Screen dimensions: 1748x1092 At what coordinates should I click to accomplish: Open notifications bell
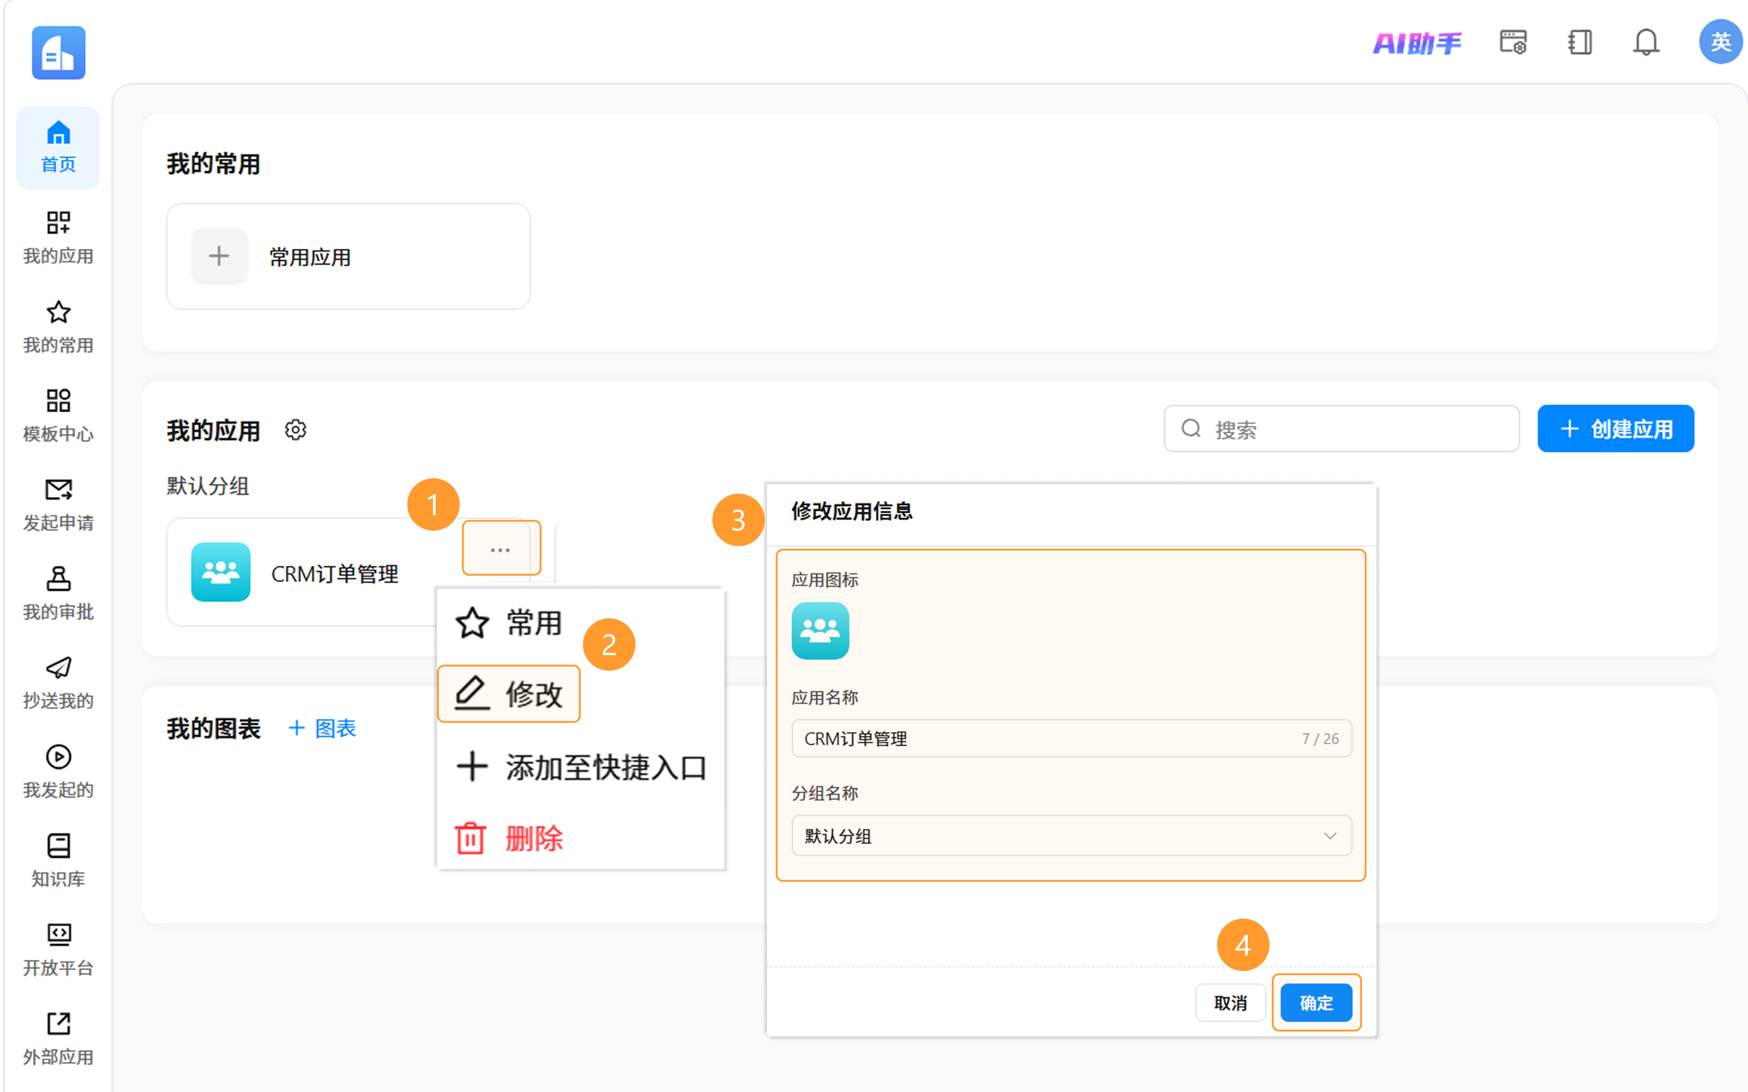(1646, 42)
